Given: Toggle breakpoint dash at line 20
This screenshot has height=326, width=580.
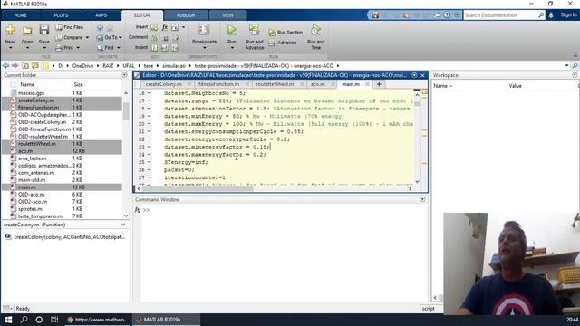Looking at the screenshot, I should coord(150,124).
